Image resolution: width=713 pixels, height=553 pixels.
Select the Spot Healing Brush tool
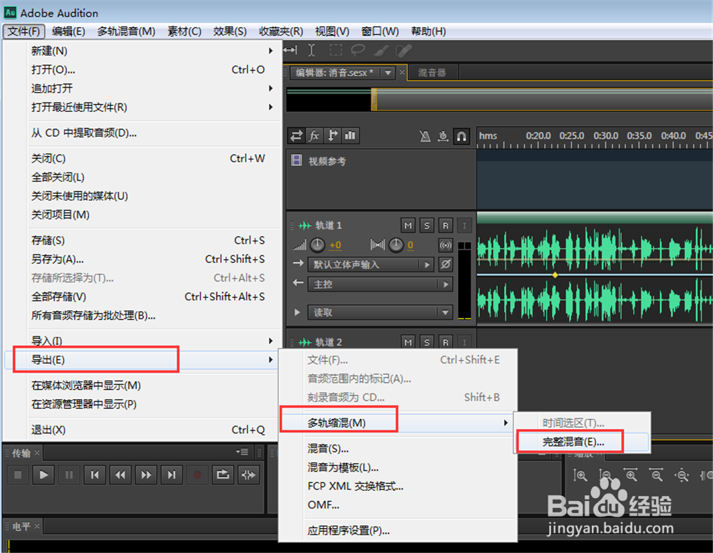tap(404, 50)
